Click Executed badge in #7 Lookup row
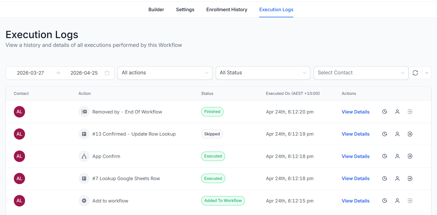Image resolution: width=437 pixels, height=215 pixels. (213, 179)
